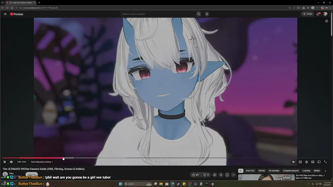Close the YouTube browser tab
Viewport: 333px width, 187px height.
(34, 3)
